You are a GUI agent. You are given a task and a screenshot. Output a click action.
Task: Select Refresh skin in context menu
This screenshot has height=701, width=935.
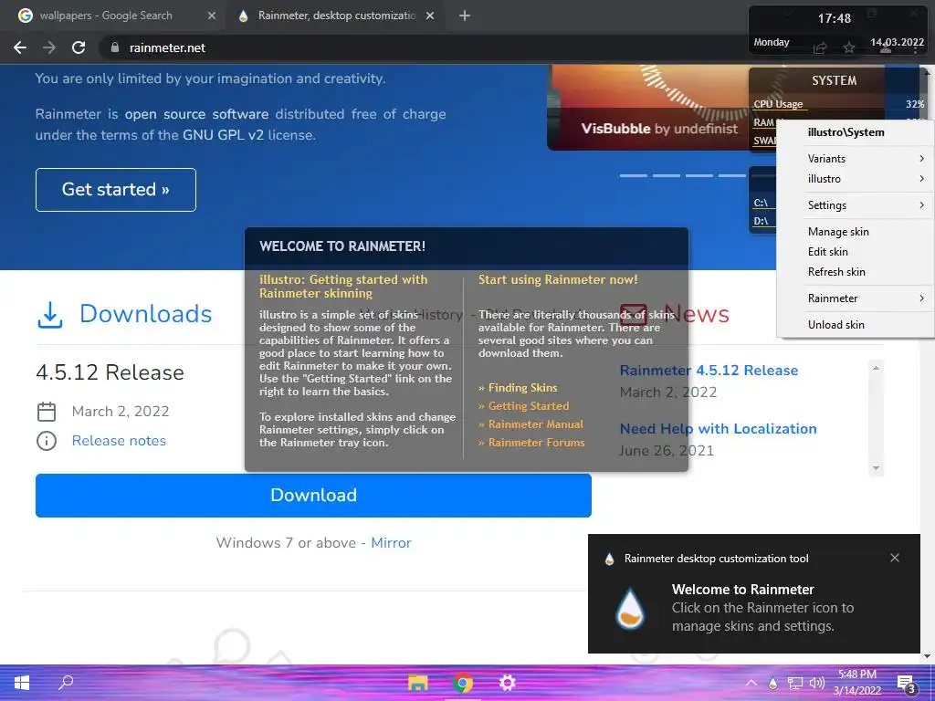[855, 272]
